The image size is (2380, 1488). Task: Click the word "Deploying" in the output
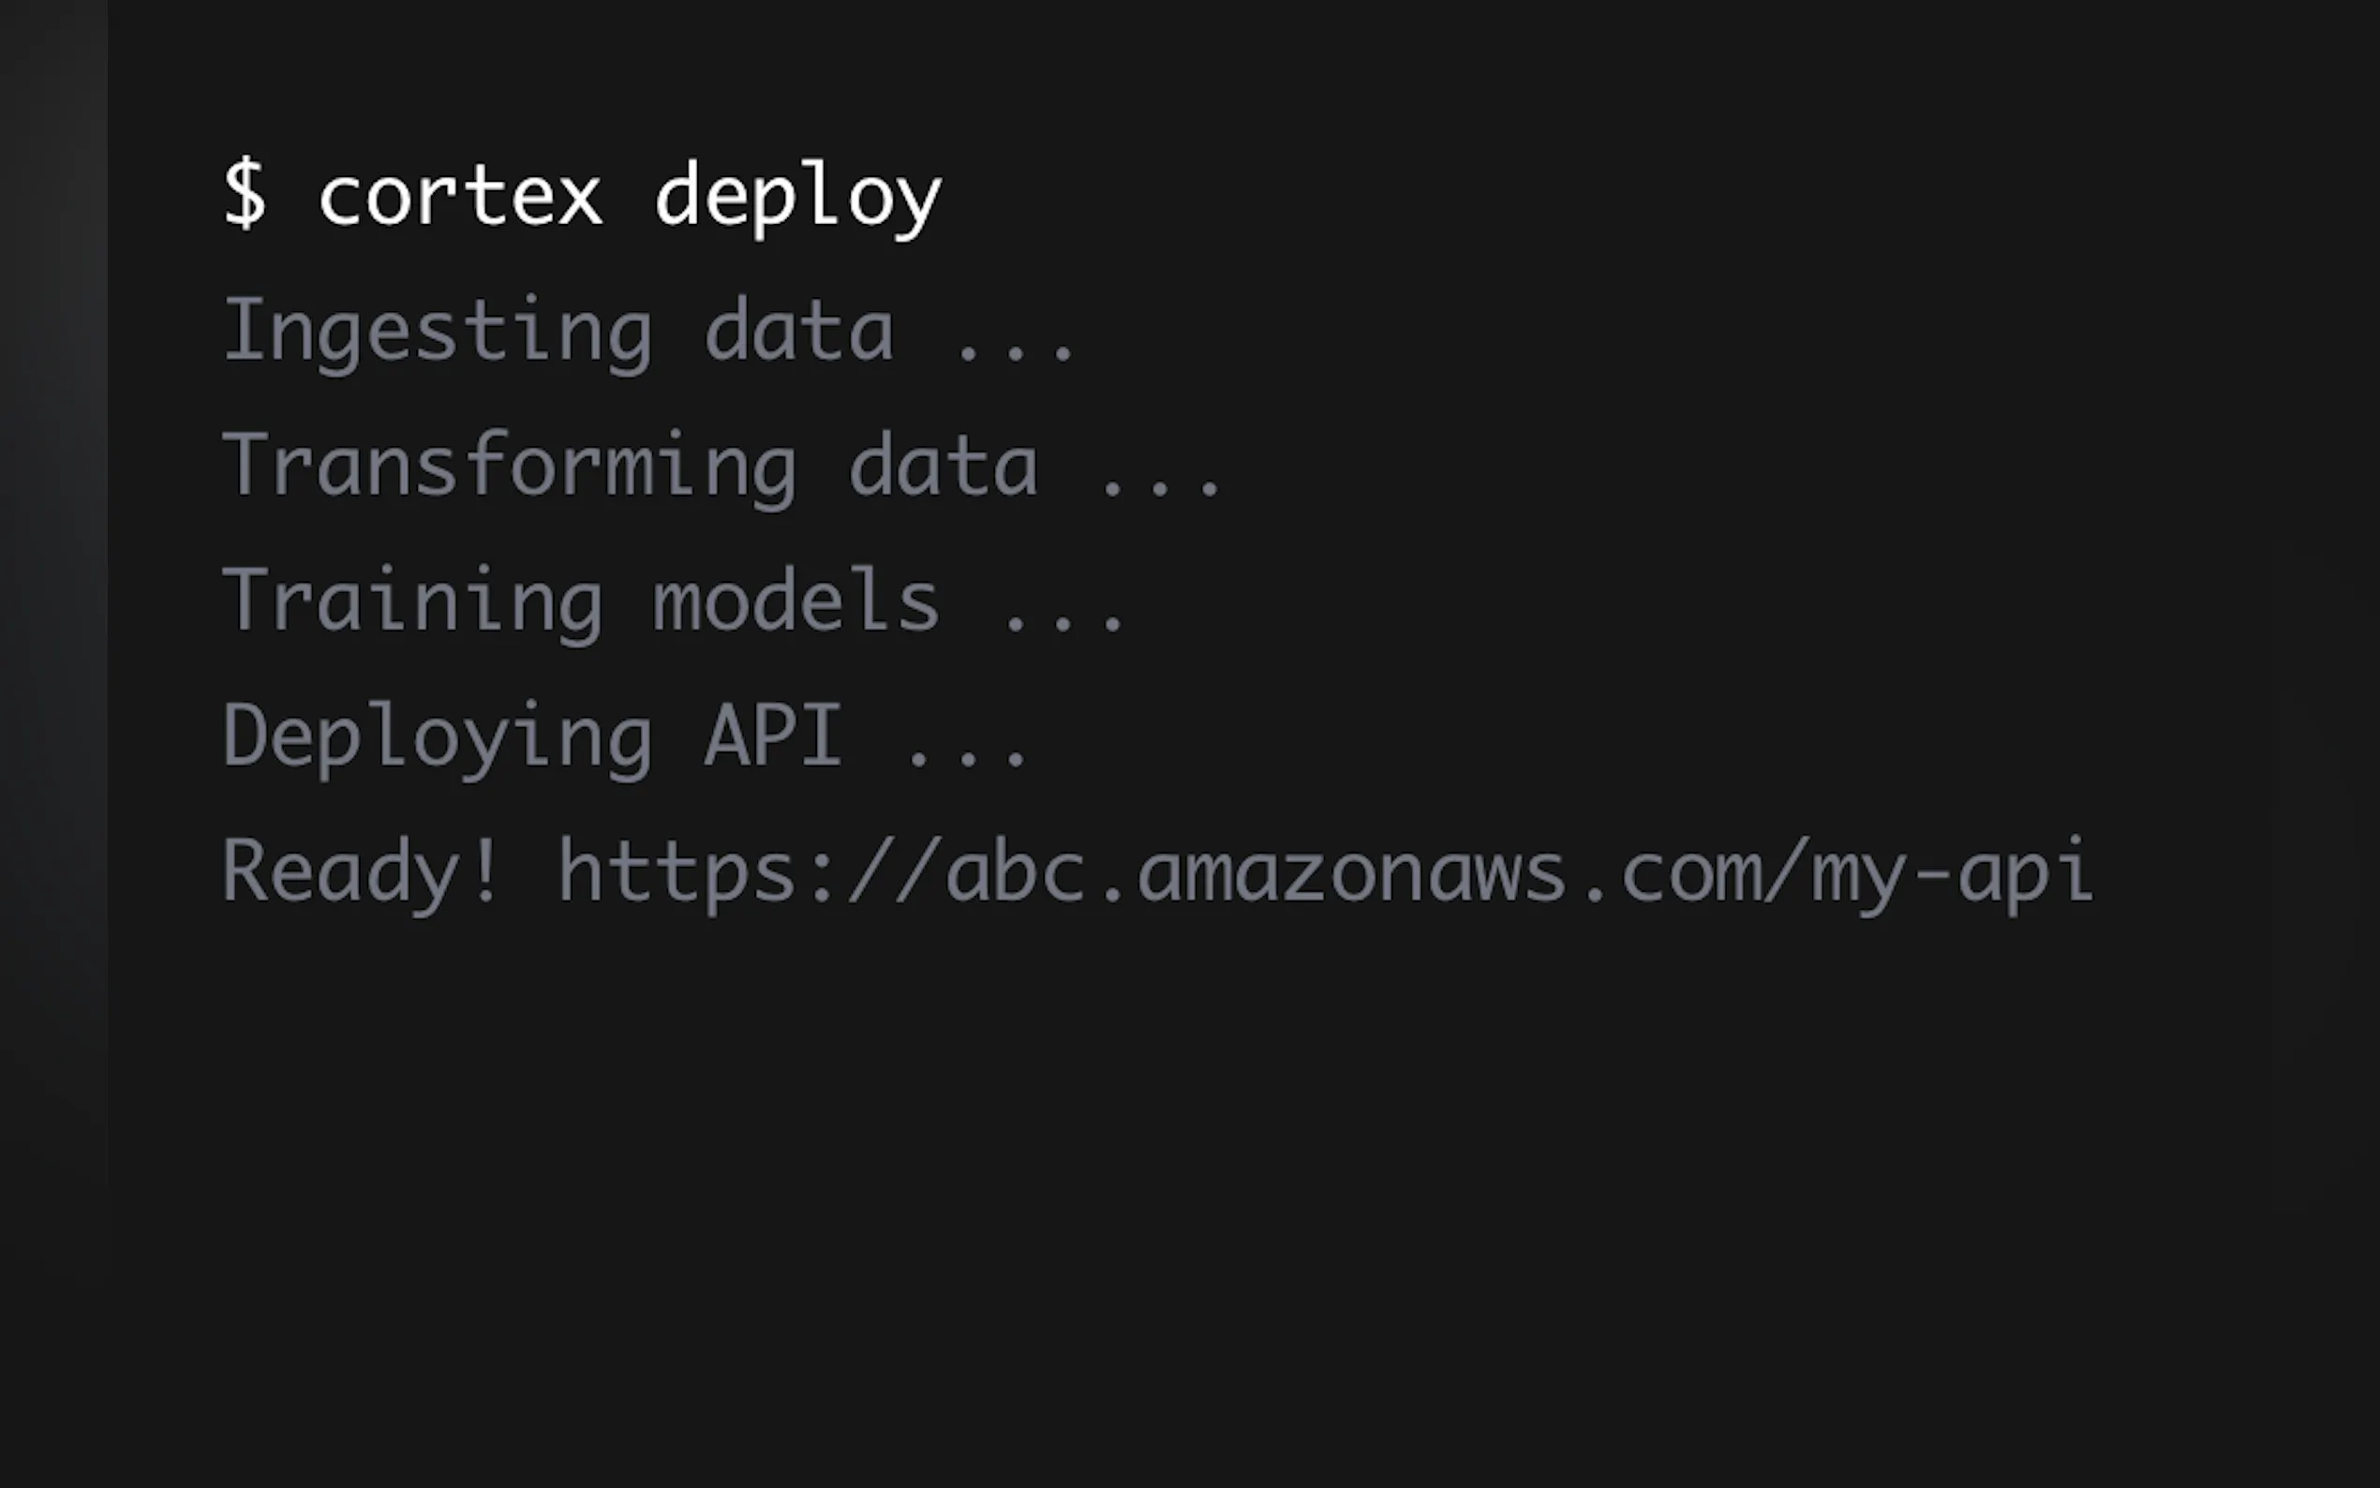[437, 737]
